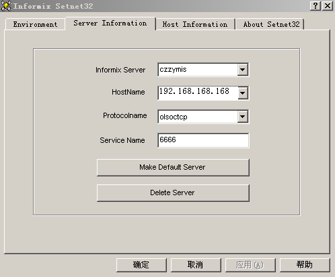Screen dimensions: 335x277
Task: Open the HostName dropdown arrow
Action: point(243,93)
